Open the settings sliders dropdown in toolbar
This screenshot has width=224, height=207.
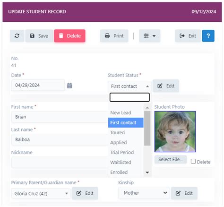(149, 36)
